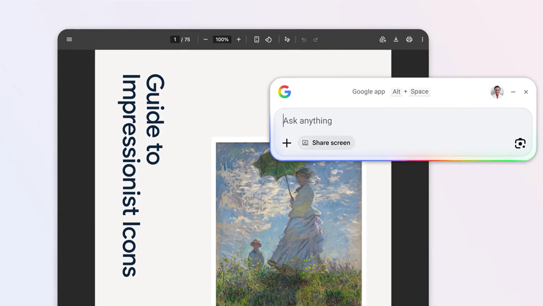Image resolution: width=543 pixels, height=306 pixels.
Task: Click the Monet painting in the PDF
Action: (288, 230)
